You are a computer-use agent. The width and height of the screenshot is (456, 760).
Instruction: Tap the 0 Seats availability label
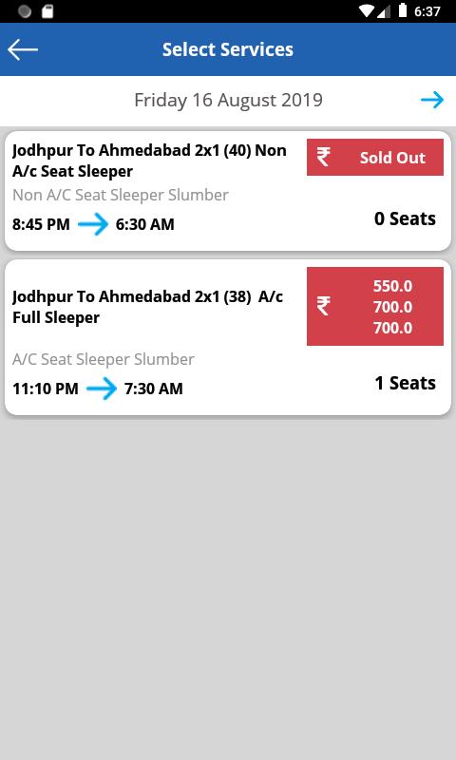pyautogui.click(x=405, y=218)
